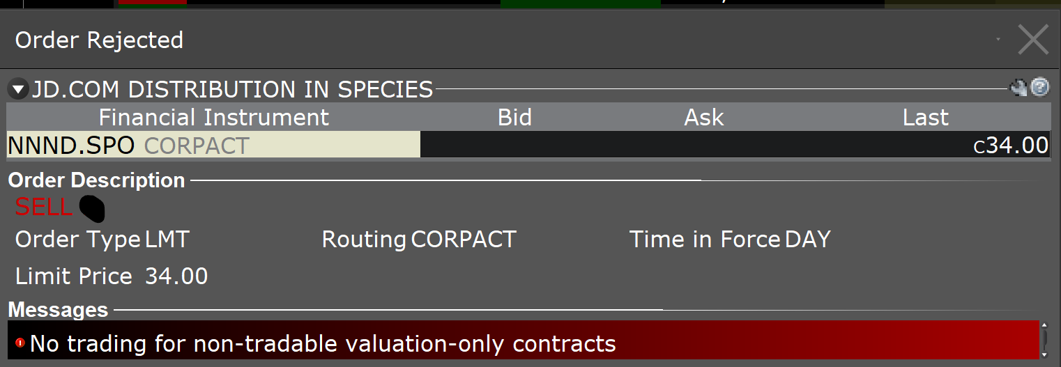
Task: Click the Financial Instrument column header
Action: coord(213,117)
